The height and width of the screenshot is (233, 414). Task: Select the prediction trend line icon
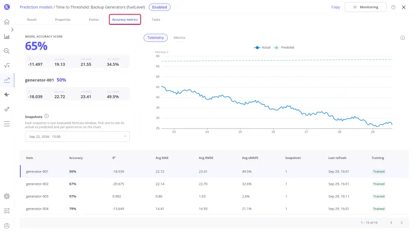coord(7,80)
